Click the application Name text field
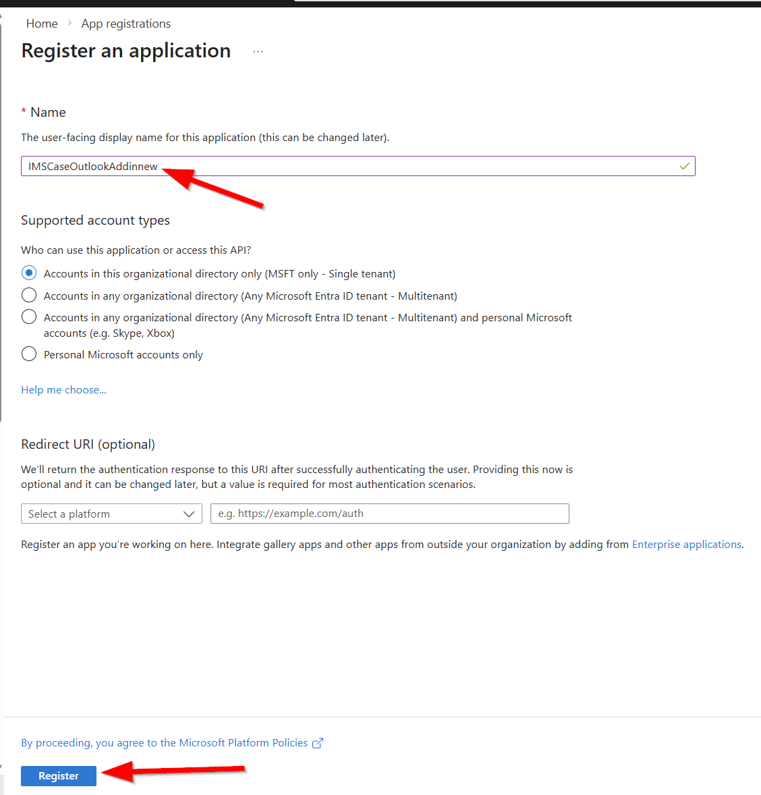 [358, 166]
